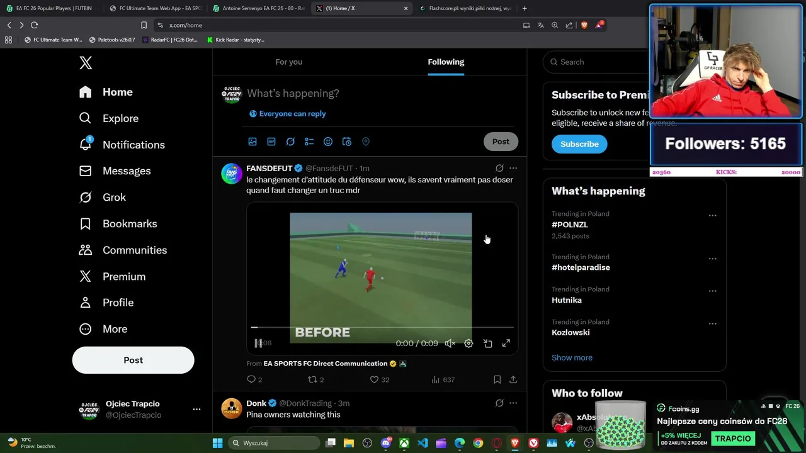This screenshot has height=453, width=806.
Task: Pause the FANSDEFUT video
Action: tap(258, 343)
